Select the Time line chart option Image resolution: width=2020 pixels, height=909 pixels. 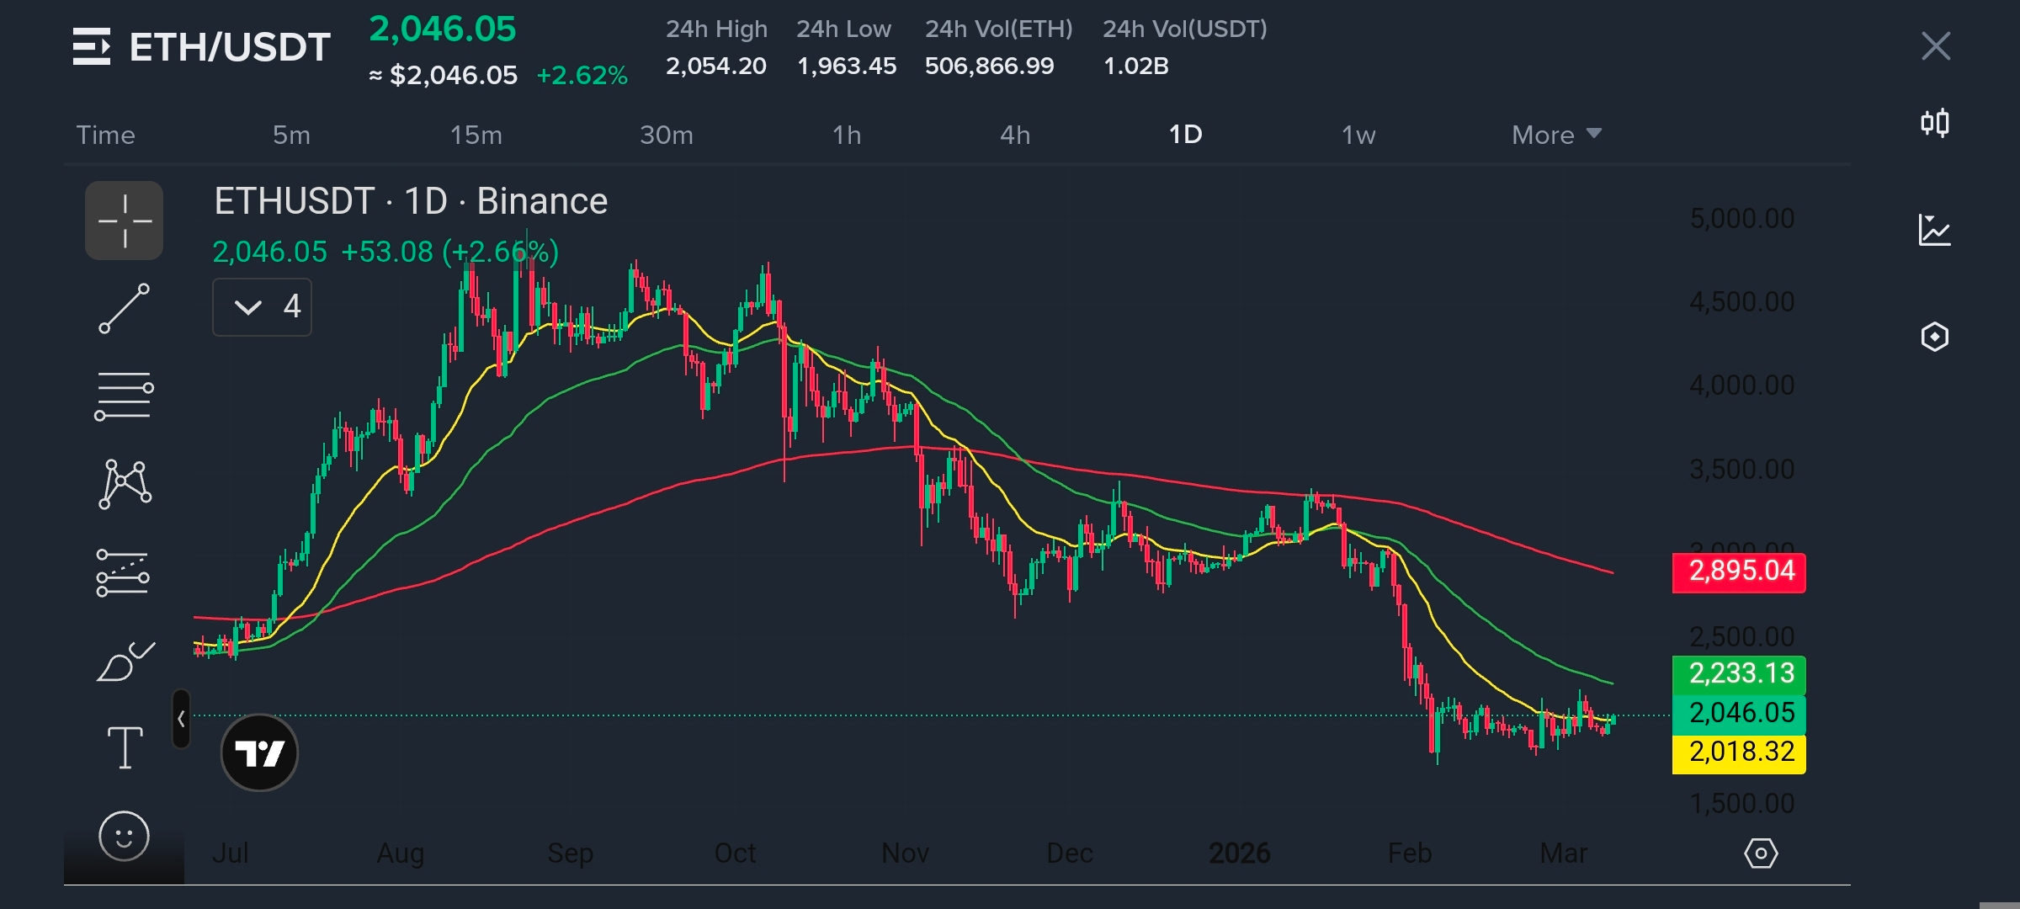[105, 135]
